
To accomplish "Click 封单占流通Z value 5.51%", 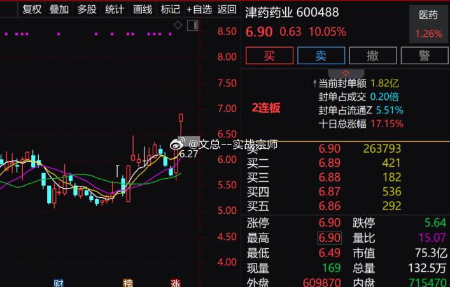I will (390, 110).
